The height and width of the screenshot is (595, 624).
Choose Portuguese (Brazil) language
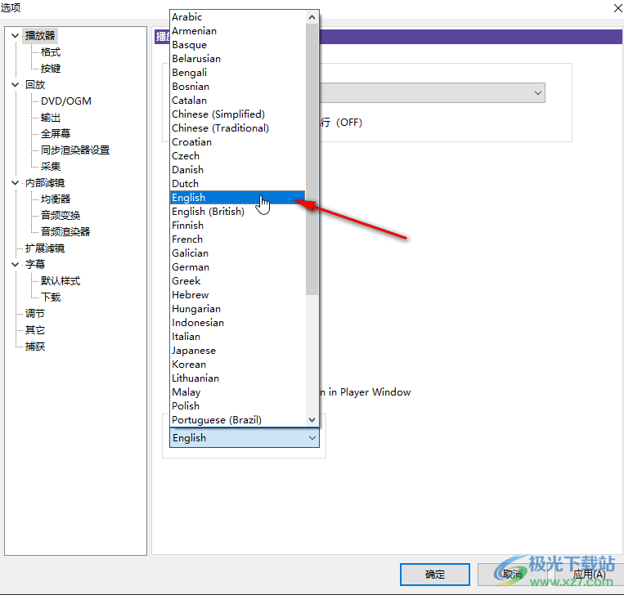coord(238,420)
